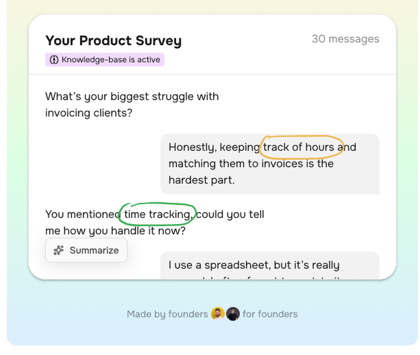Click the dark-background founder avatar

(233, 314)
